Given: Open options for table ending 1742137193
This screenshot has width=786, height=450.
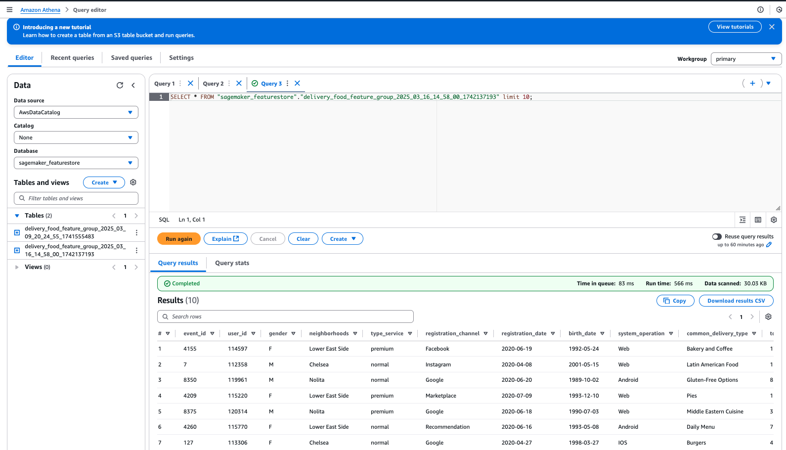Looking at the screenshot, I should coord(136,250).
